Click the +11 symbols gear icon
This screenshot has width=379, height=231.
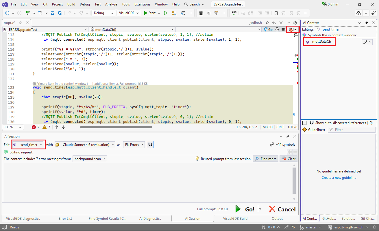coord(272,145)
